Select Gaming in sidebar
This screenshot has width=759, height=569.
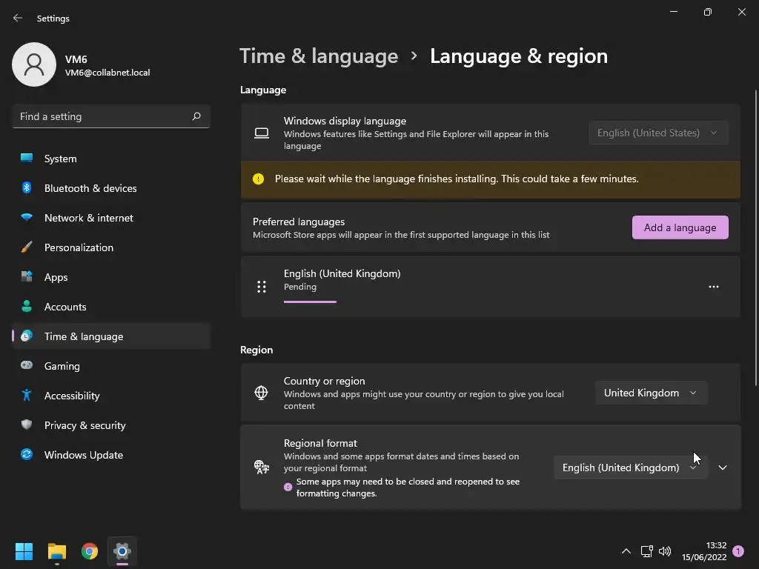111,366
